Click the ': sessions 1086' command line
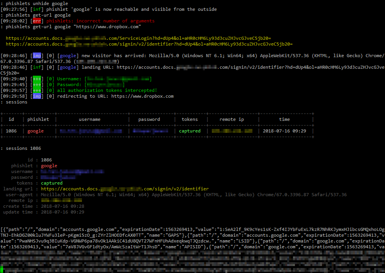385x273 pixels. pos(20,148)
